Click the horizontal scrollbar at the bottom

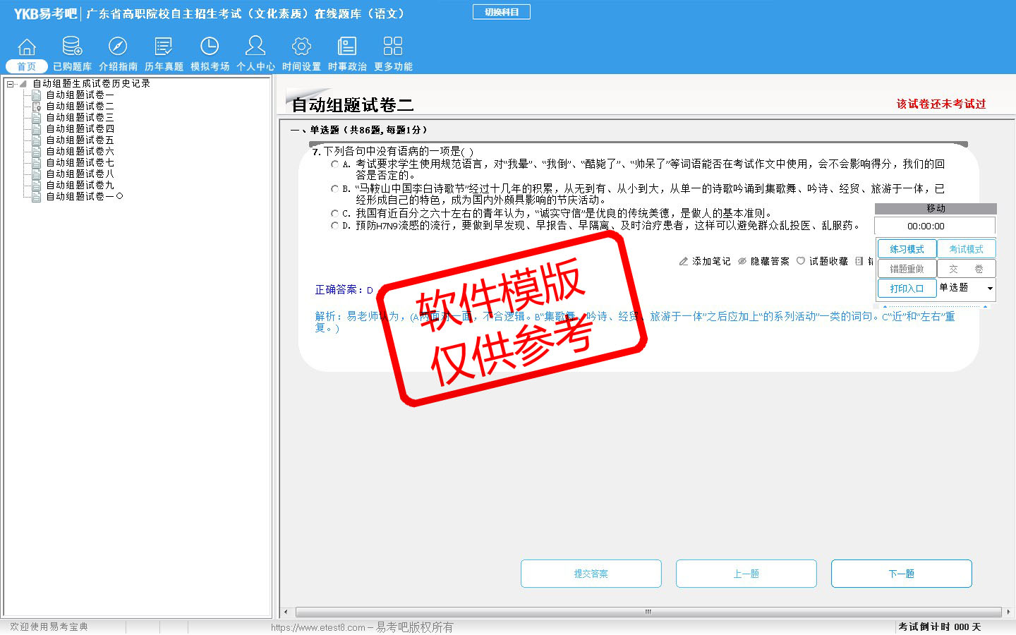click(648, 612)
